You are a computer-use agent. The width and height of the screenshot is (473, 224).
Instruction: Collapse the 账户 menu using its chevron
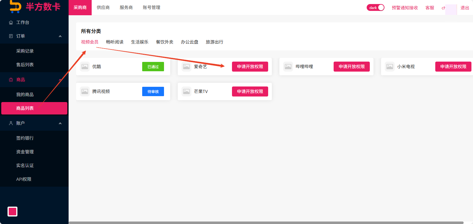pyautogui.click(x=60, y=123)
